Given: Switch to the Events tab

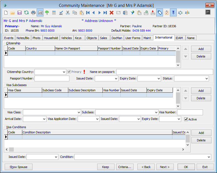Looking at the screenshot, I should click(9, 38).
